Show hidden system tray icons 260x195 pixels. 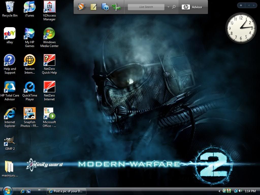219,191
